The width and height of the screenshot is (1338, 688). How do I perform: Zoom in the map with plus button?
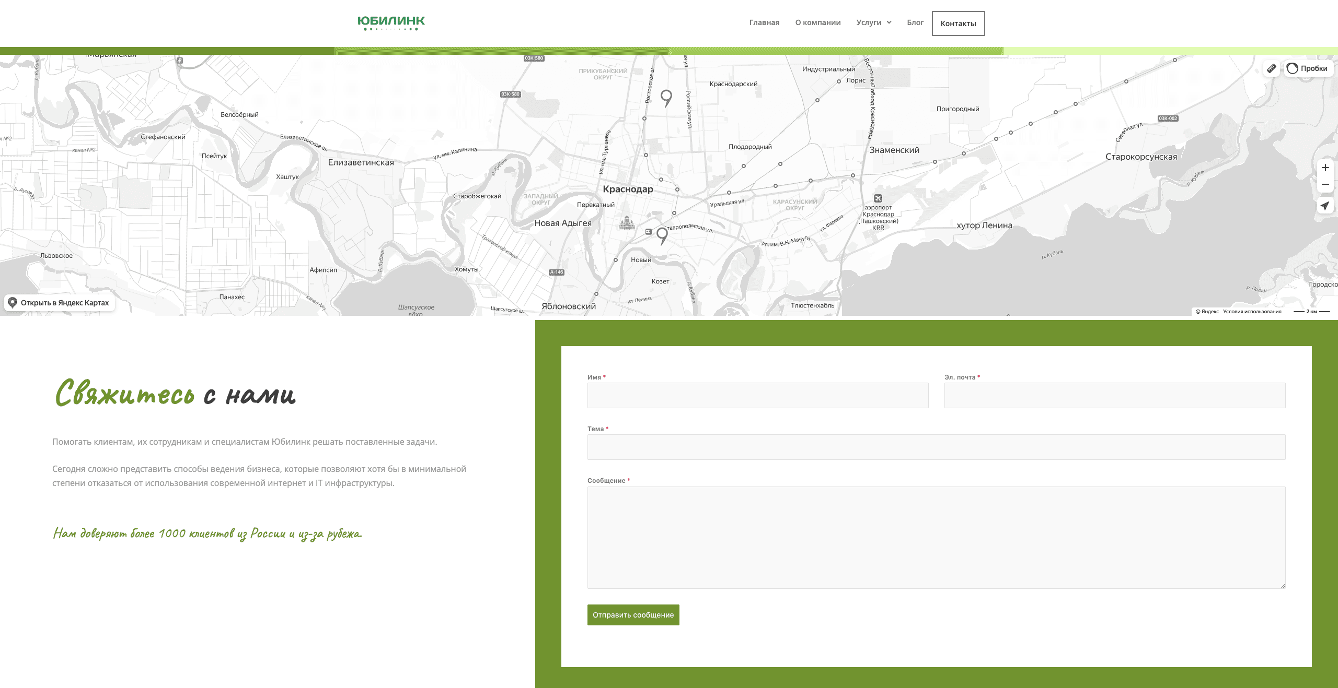coord(1325,168)
